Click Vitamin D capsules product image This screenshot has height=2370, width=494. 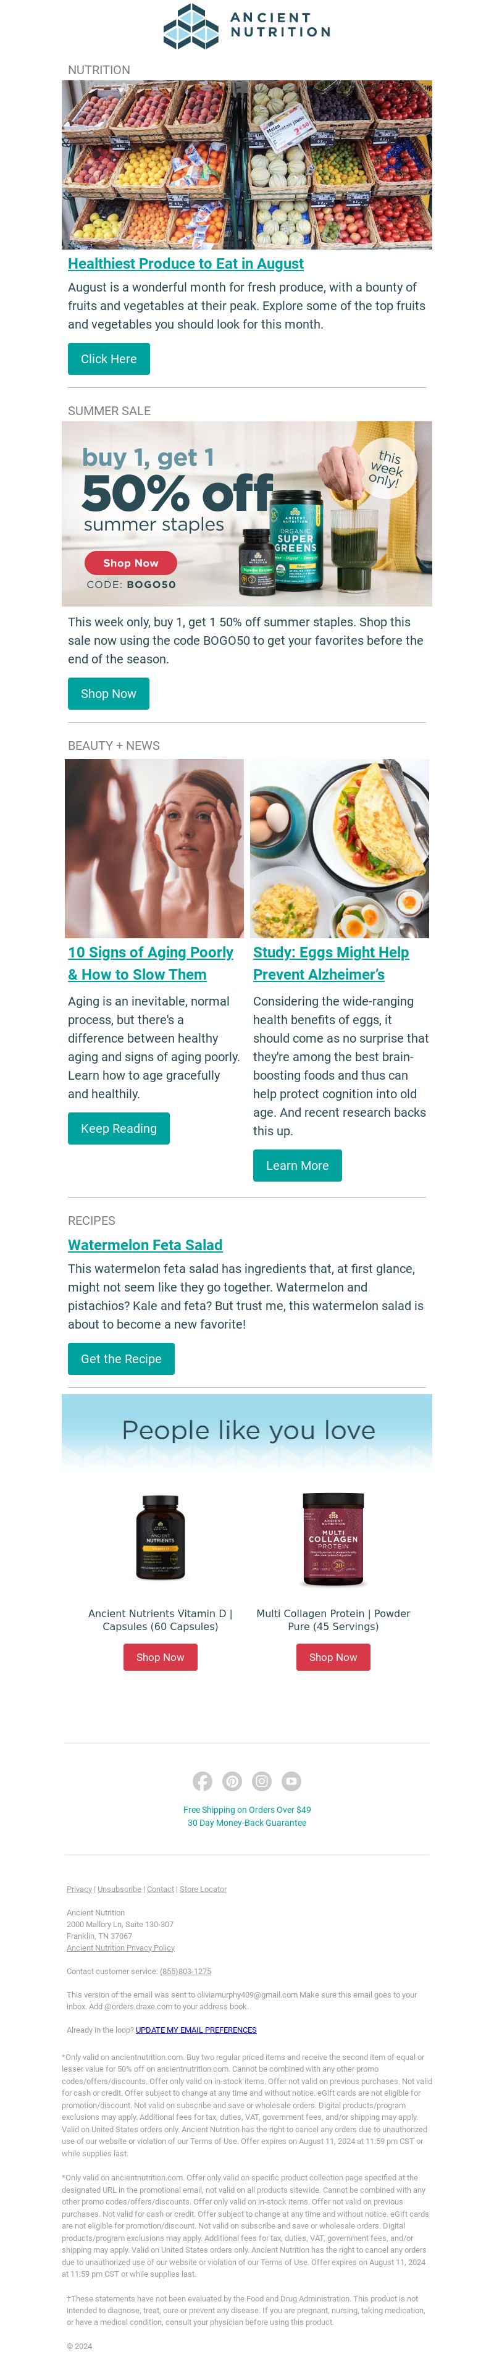coord(160,1538)
